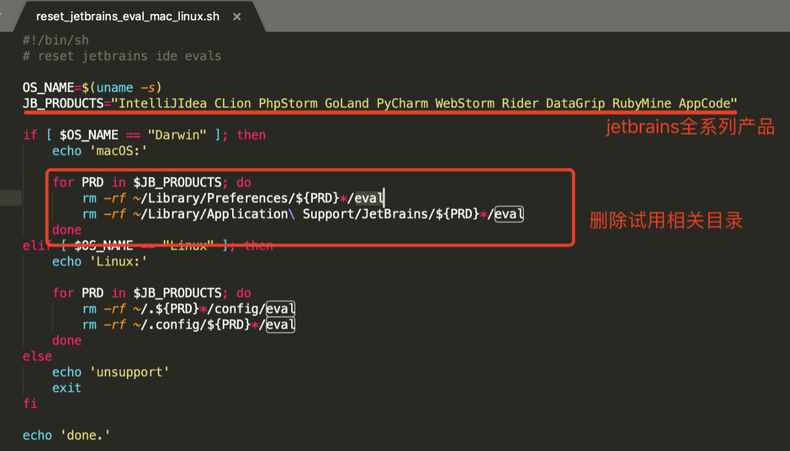Click the "Darwin" string in the if condition
790x451 pixels.
coord(177,135)
